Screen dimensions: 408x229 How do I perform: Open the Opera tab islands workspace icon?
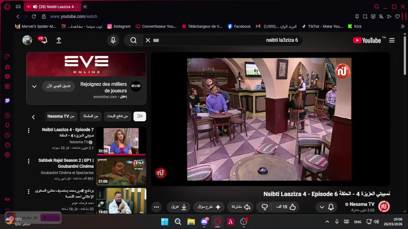[18, 7]
